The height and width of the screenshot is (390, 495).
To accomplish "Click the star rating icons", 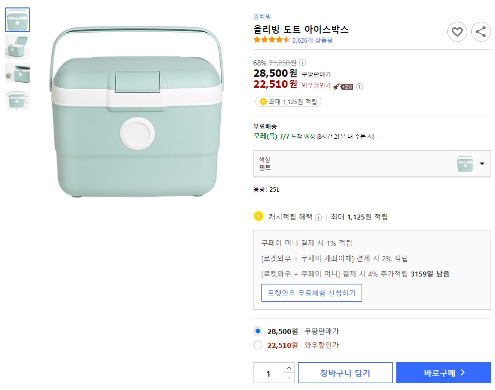I will [271, 40].
